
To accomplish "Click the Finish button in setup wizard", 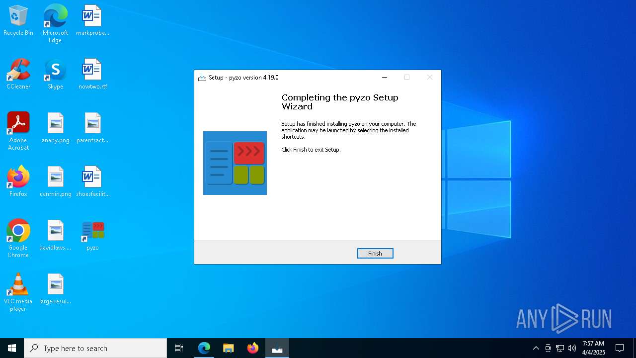I will pos(375,254).
